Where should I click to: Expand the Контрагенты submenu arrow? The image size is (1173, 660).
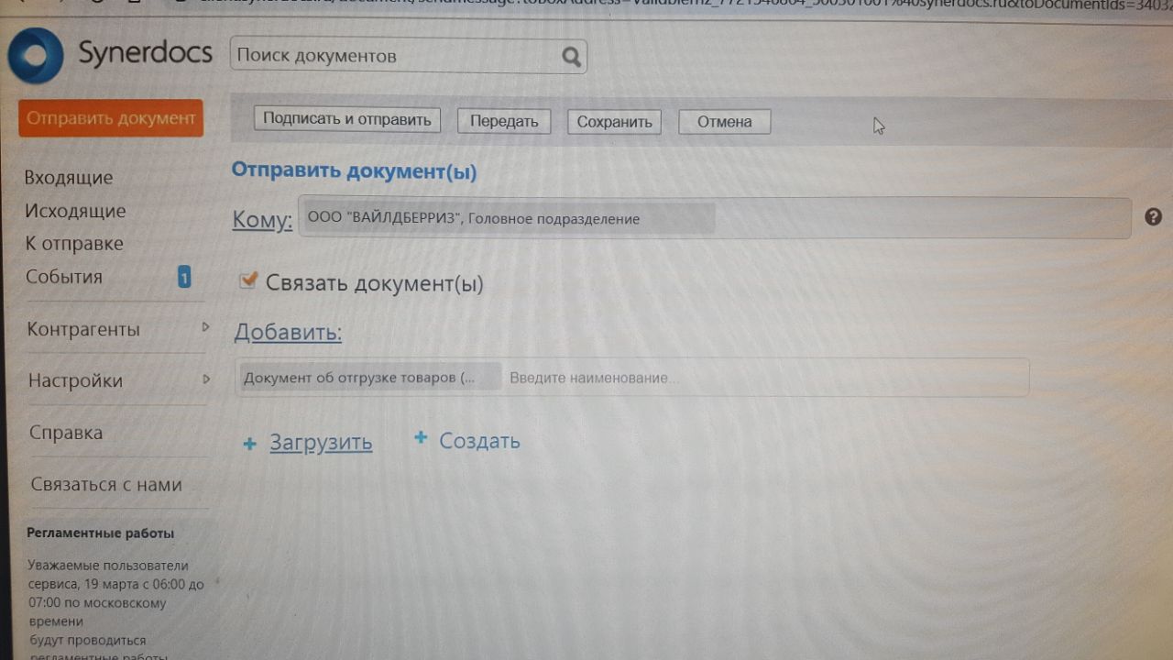pyautogui.click(x=205, y=327)
